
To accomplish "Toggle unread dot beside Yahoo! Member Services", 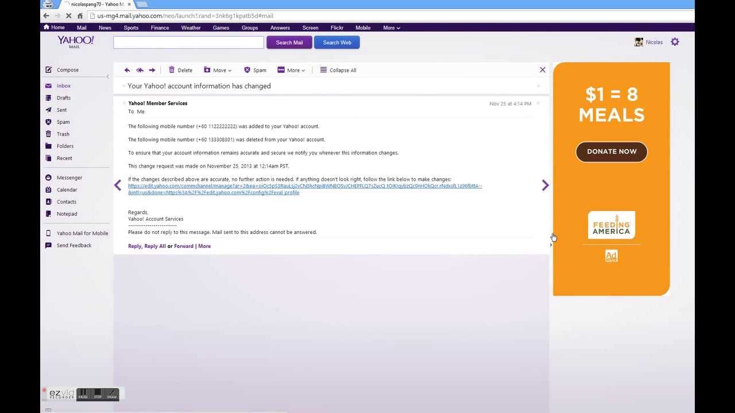I will [123, 103].
